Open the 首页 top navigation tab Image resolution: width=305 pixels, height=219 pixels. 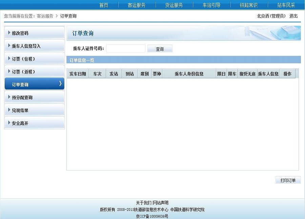(104, 5)
